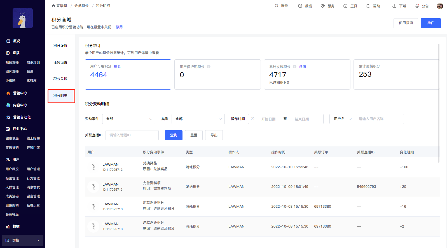Expand the 用户名 search type selector
The image size is (447, 248).
(342, 119)
